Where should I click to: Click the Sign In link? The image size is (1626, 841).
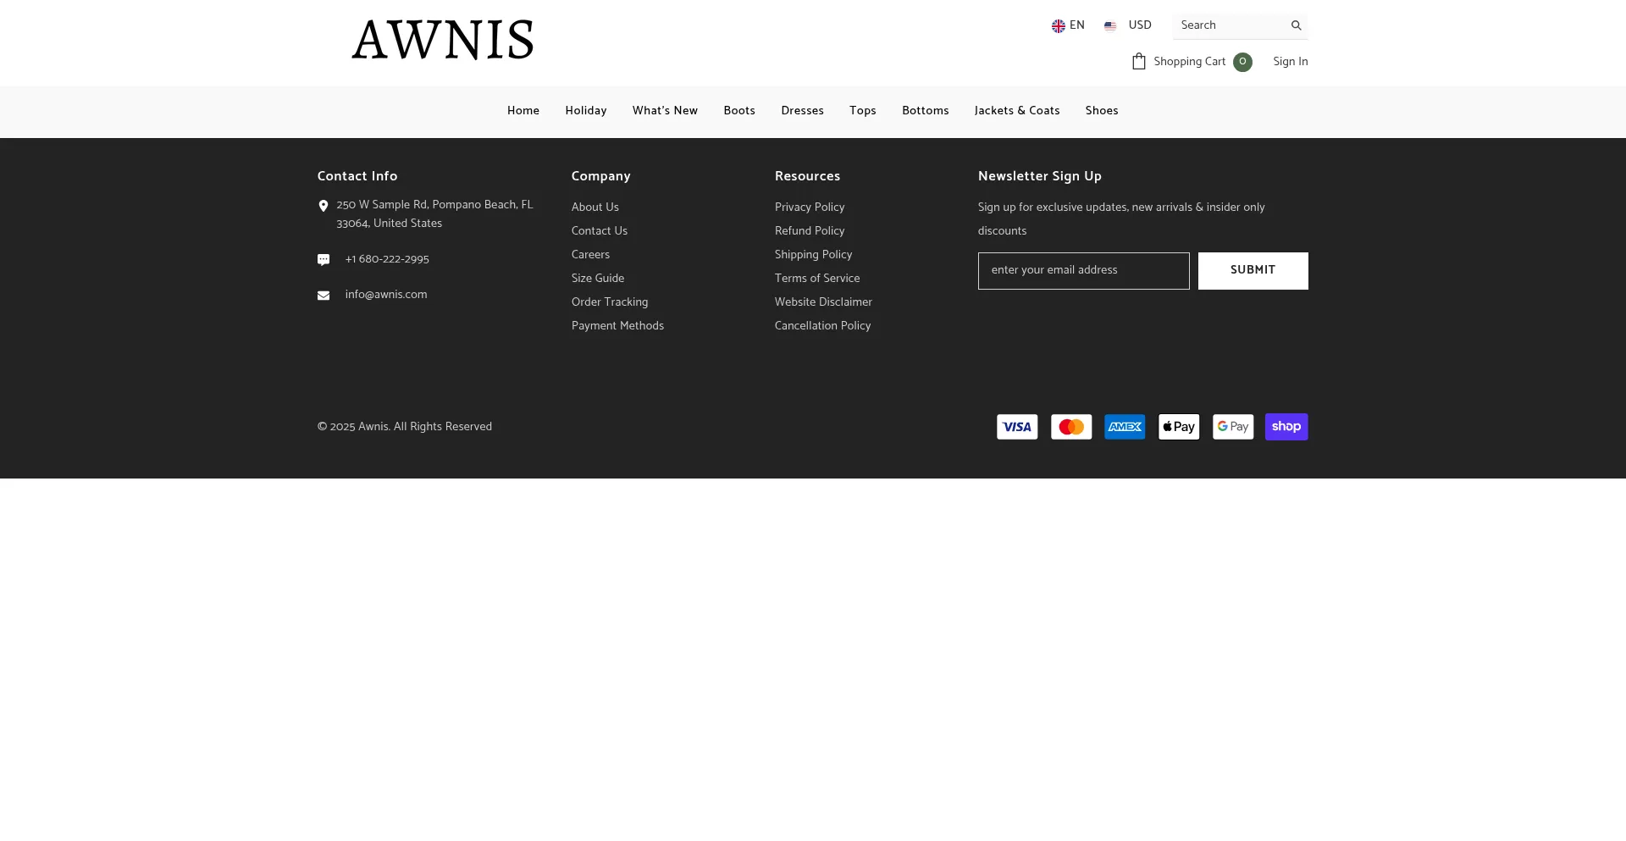[1290, 61]
